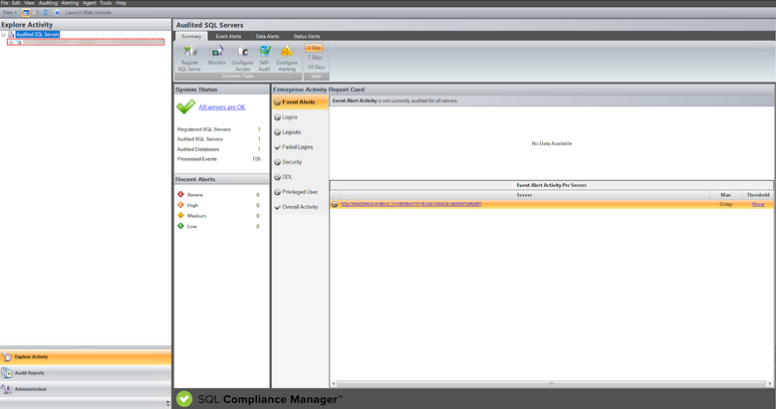Launch Web Console from toolbar

tap(88, 12)
